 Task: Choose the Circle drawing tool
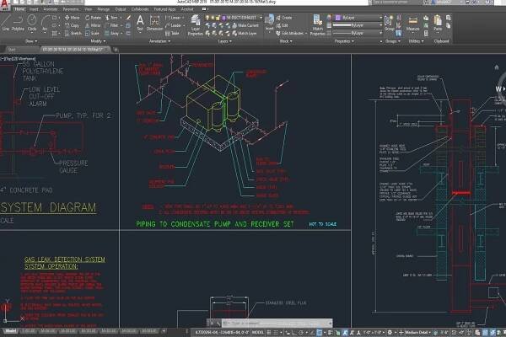click(x=34, y=21)
